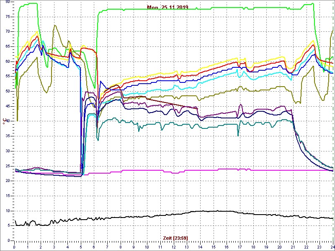This screenshot has width=335, height=251.
Task: Click hour 6 on the time axis
Action: pos(94,247)
